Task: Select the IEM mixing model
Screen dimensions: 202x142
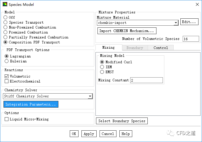Action: point(102,67)
